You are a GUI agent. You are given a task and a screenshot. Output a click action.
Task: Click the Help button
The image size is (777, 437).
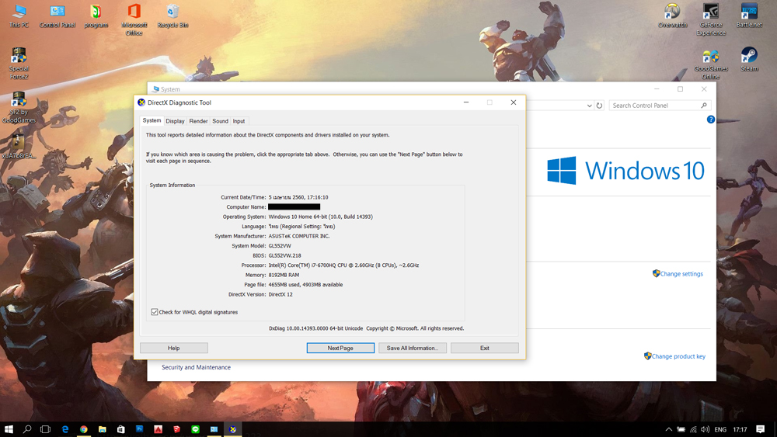tap(173, 348)
